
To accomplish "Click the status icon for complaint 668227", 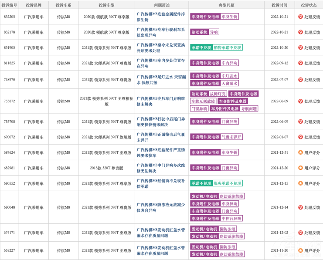I will (x=300, y=250).
